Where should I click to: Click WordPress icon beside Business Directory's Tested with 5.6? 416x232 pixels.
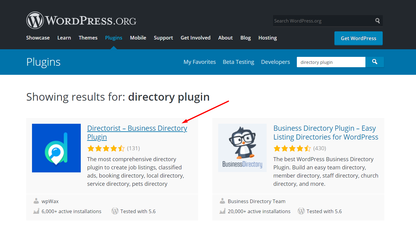(301, 211)
